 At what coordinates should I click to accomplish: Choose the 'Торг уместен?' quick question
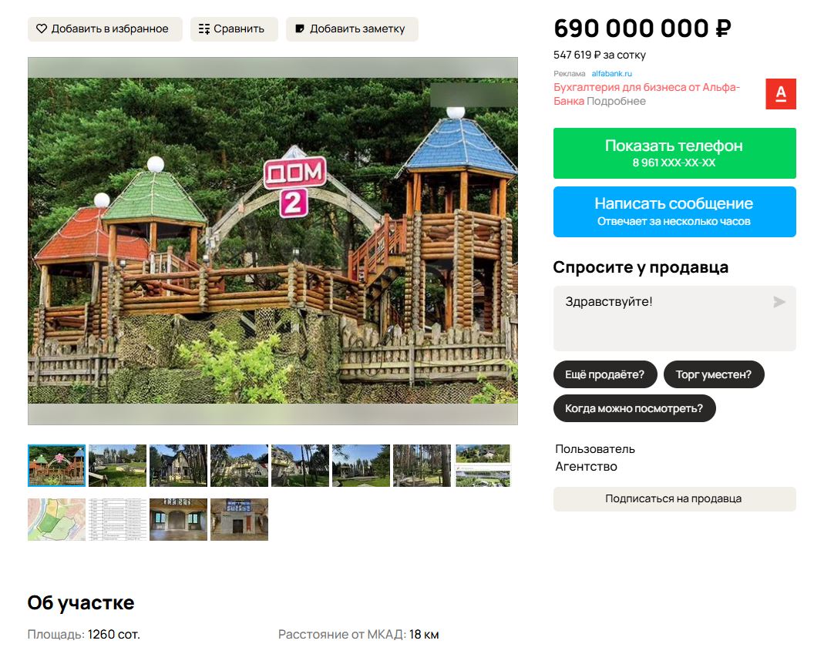[x=714, y=374]
